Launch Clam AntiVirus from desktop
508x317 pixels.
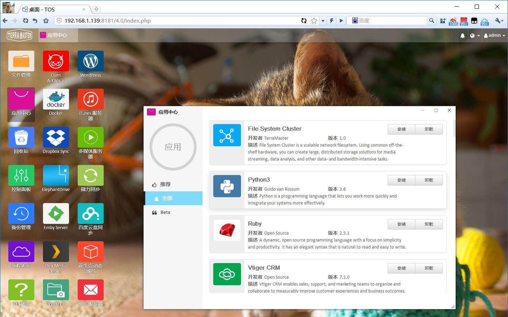[56, 61]
